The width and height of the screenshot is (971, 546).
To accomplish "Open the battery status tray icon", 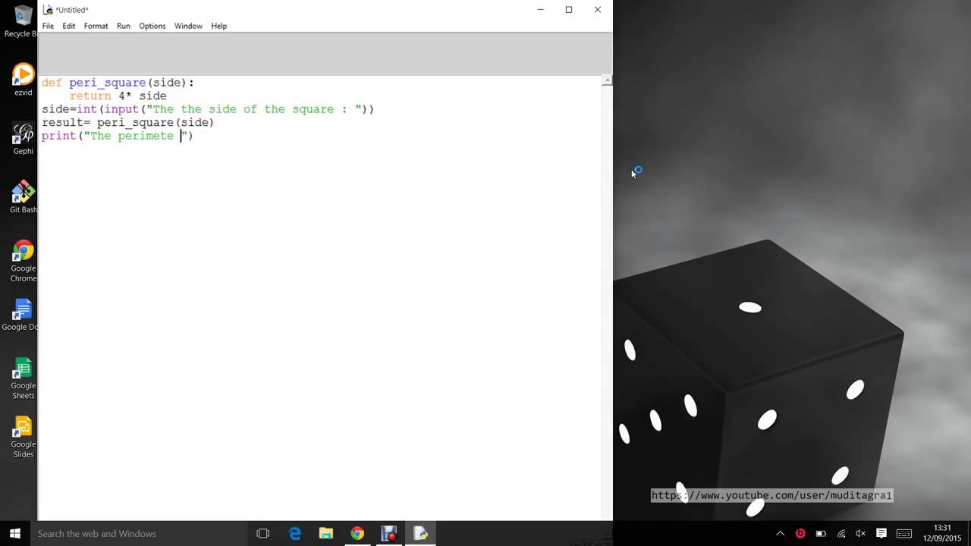I will tap(821, 533).
